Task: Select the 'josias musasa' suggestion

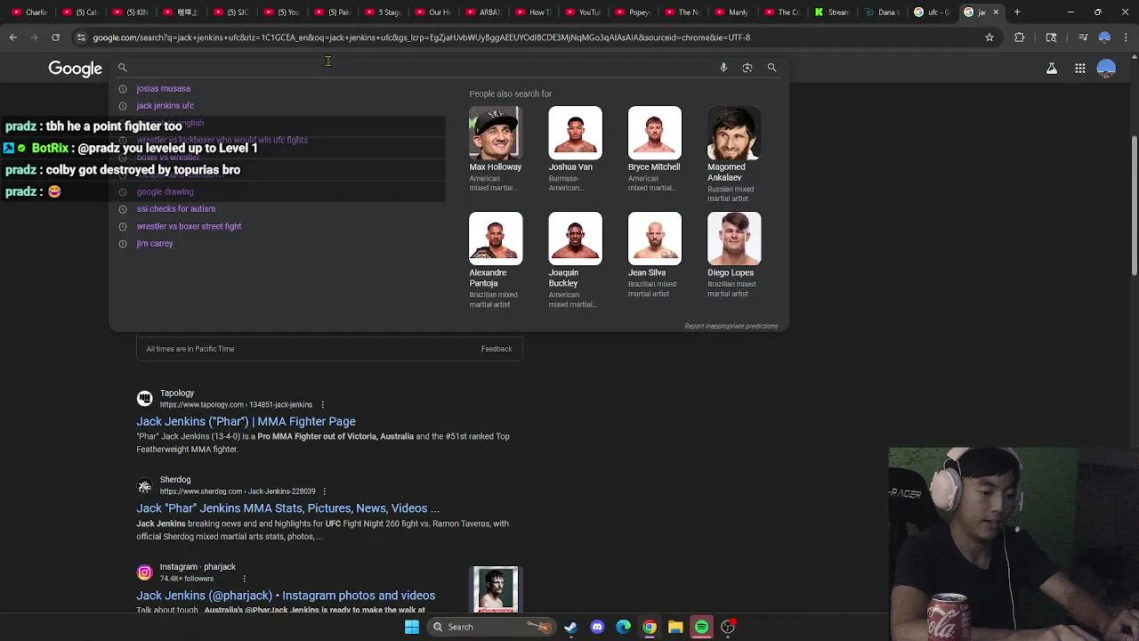Action: [163, 88]
